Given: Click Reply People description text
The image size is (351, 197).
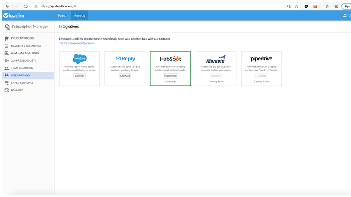Looking at the screenshot, I should 125,68.
